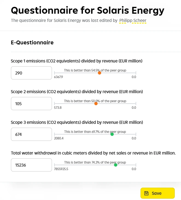Select the Scope 3 emissions field with 674
This screenshot has width=181, height=200.
(31, 134)
